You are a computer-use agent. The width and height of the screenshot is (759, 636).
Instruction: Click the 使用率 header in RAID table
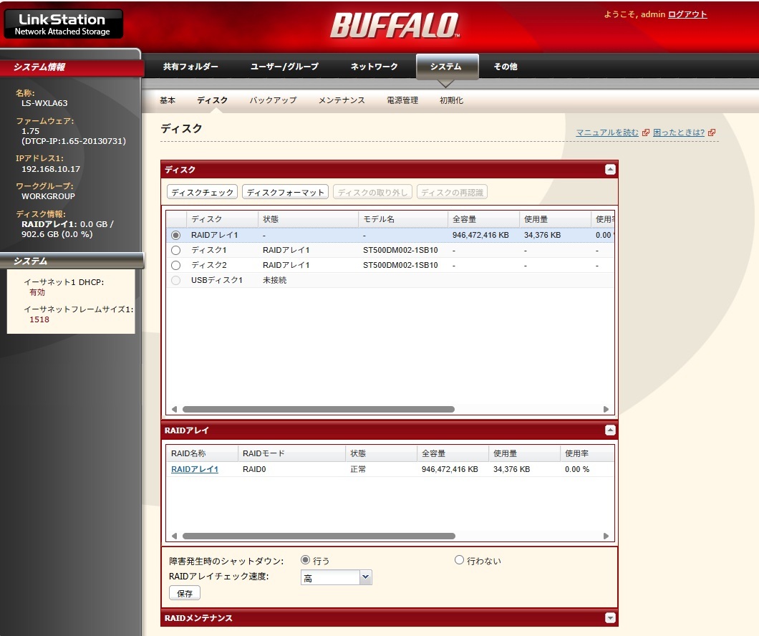click(587, 453)
